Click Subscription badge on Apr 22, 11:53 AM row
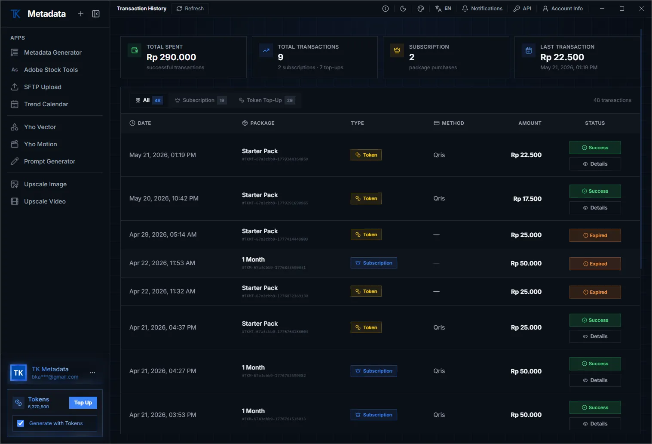Screen dimensions: 652x444 (374, 263)
